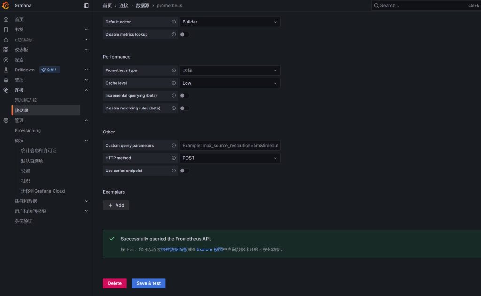The image size is (481, 296).
Task: Go to 连接 in the breadcrumb
Action: point(124,6)
